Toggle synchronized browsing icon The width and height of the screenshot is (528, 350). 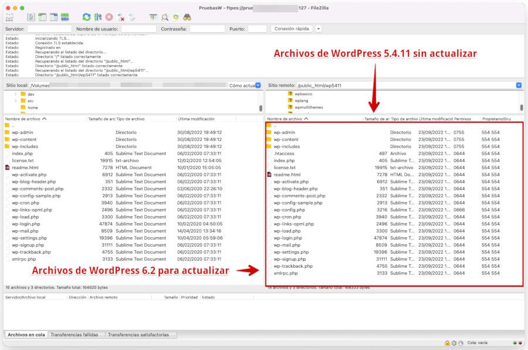(x=176, y=17)
